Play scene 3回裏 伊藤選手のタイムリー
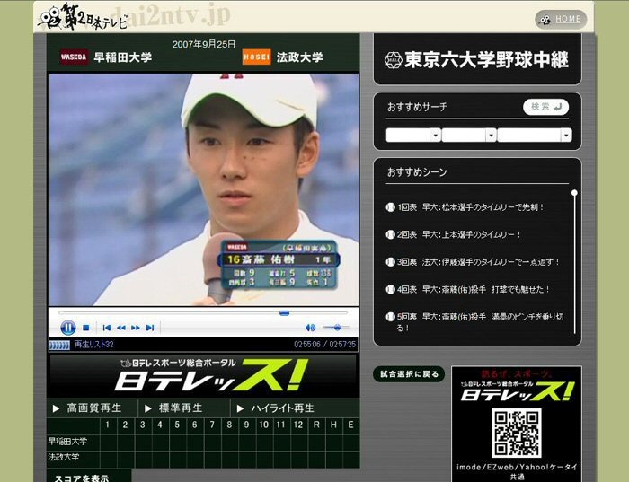Image resolution: width=629 pixels, height=482 pixels. point(478,261)
